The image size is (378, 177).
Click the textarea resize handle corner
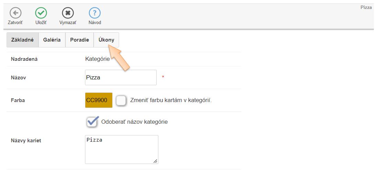(x=156, y=161)
